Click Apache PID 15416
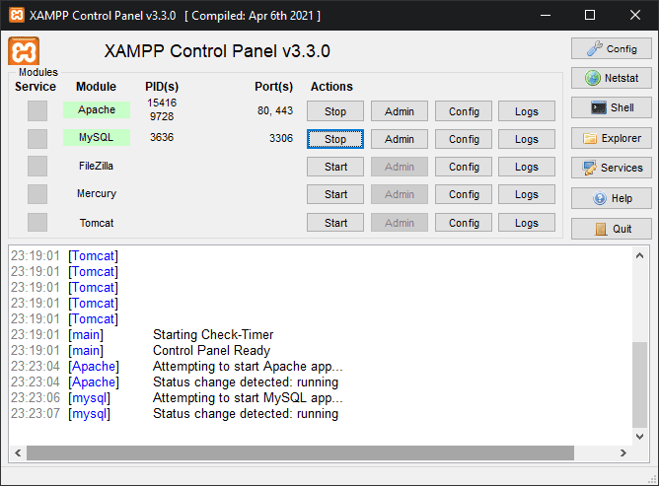The image size is (659, 486). 162,103
